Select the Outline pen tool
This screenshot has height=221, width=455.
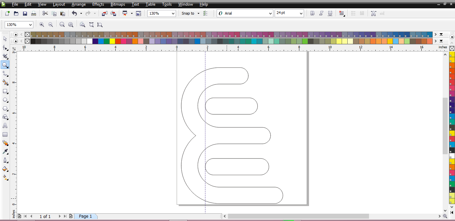point(5,160)
